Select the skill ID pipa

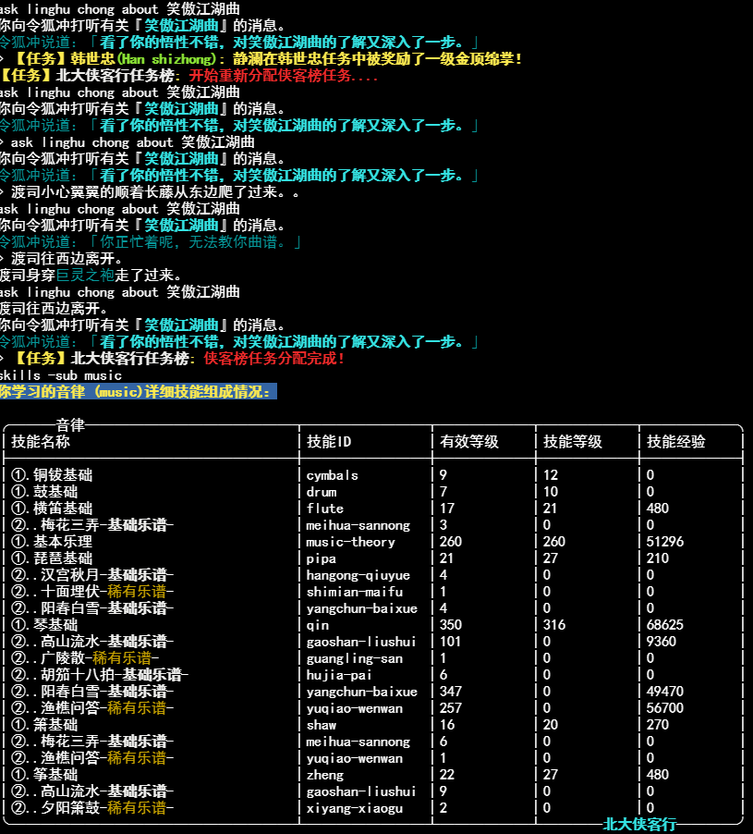click(x=321, y=558)
